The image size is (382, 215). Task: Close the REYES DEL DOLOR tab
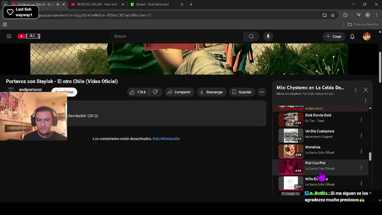tap(123, 4)
